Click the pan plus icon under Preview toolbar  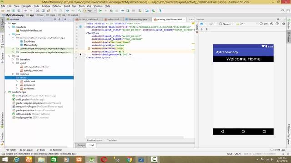click(201, 29)
